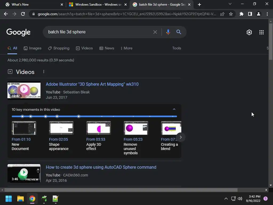
Task: Play the 19:47 3D Sphere thumbnail
Action: [24, 90]
